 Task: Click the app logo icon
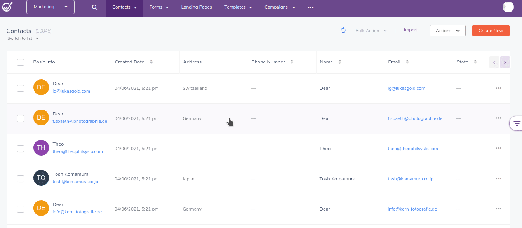click(x=8, y=7)
